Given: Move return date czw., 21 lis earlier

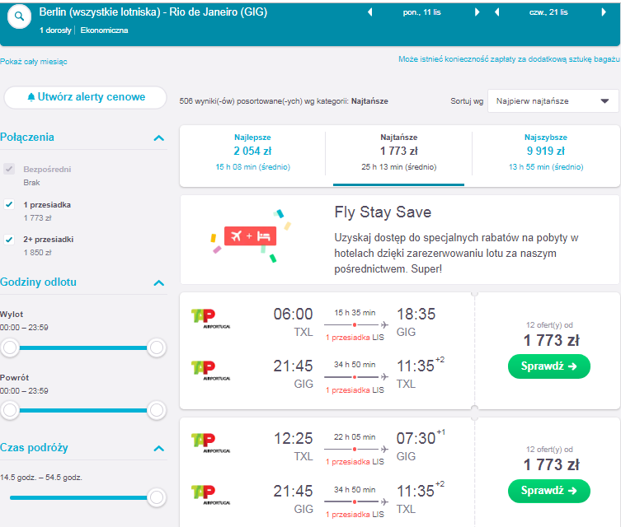Looking at the screenshot, I should coord(496,12).
